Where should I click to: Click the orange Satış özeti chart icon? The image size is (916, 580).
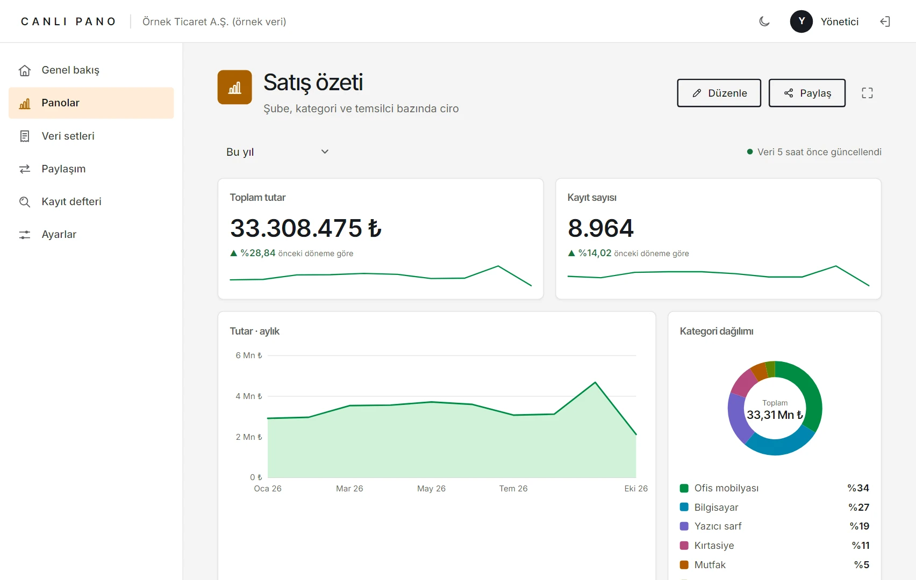click(x=235, y=87)
